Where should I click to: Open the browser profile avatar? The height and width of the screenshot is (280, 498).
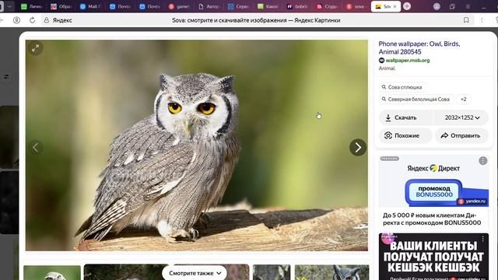point(437,6)
